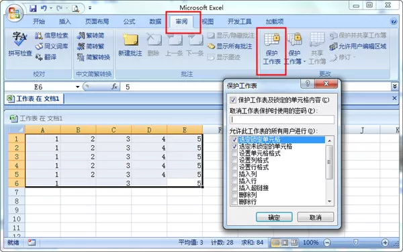This screenshot has width=403, height=252.
Task: Open the 开始 ribbon tab
Action: click(x=39, y=22)
